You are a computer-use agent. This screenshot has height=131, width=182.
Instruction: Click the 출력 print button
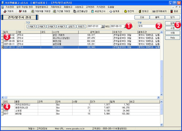click(157, 17)
